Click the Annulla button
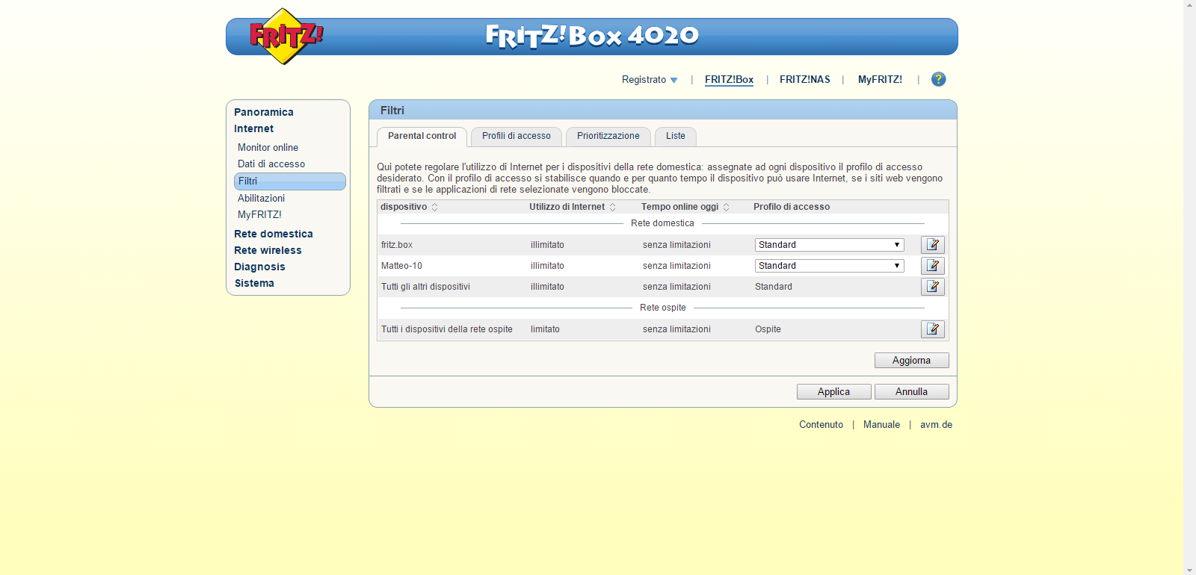1196x575 pixels. point(911,392)
